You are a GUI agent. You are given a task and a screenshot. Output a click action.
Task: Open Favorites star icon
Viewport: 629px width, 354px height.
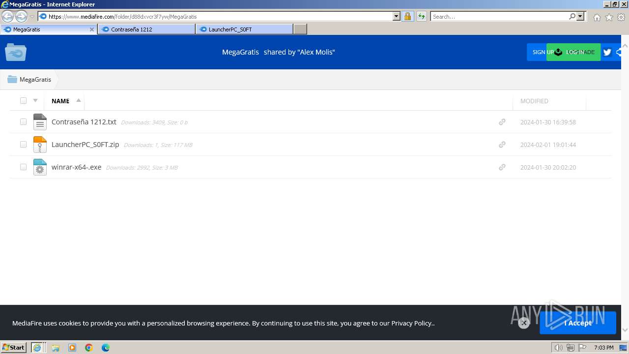(x=609, y=17)
